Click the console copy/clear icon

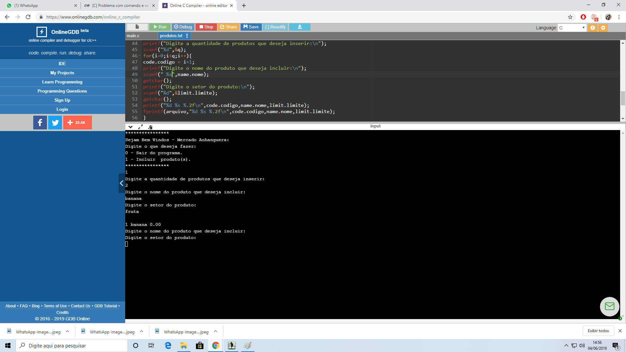pos(150,127)
